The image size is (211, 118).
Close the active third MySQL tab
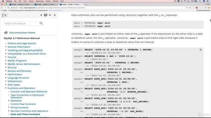coord(82,5)
